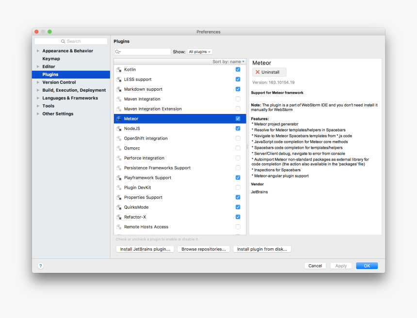Click the Playframework Support plugin icon
Screen dimensions: 417x318
tap(119, 178)
